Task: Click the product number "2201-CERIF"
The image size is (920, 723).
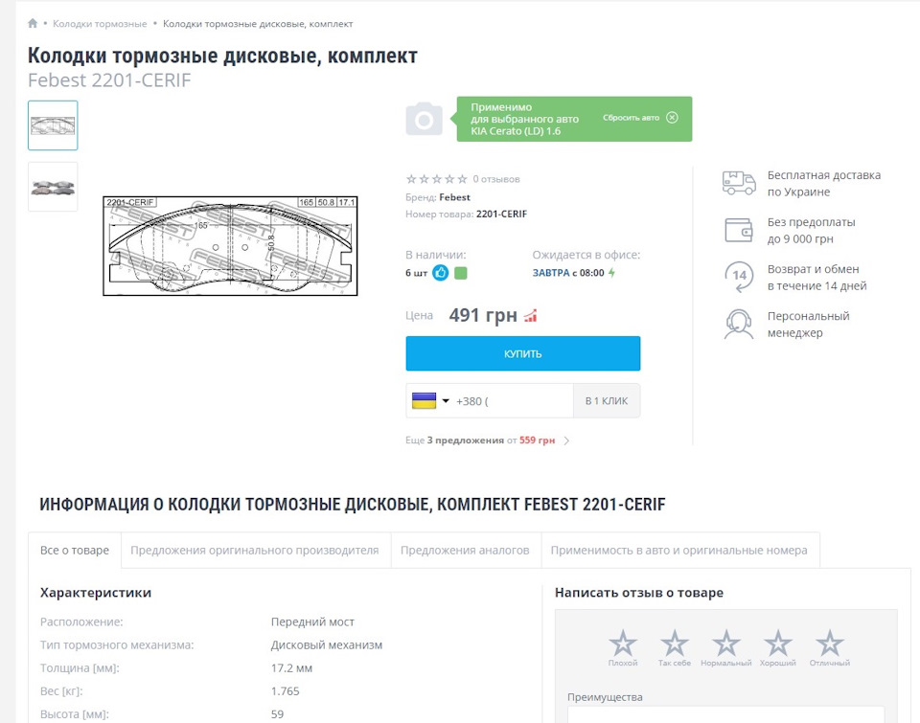Action: click(501, 214)
